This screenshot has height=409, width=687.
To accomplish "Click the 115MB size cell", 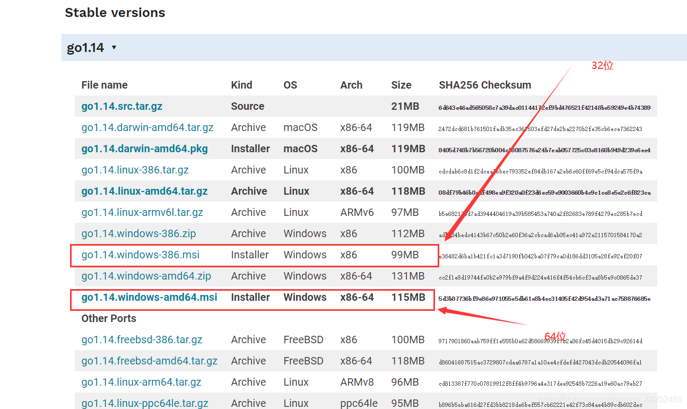I will pyautogui.click(x=408, y=297).
